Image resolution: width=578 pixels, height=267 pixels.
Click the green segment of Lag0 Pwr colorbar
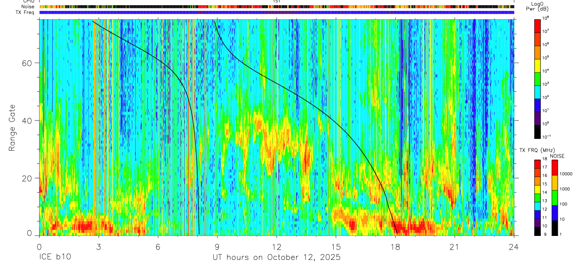(x=538, y=78)
